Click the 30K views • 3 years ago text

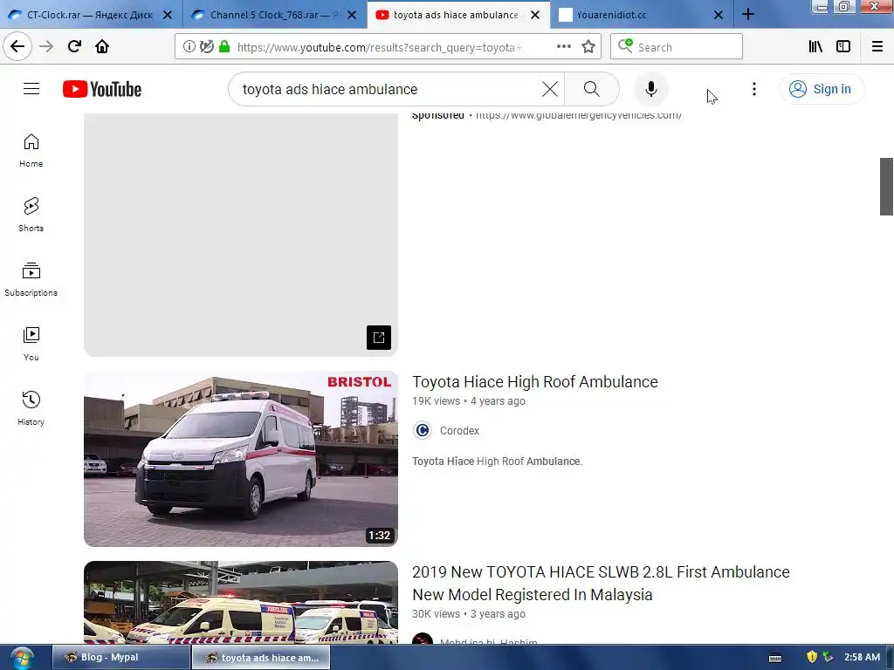[469, 614]
